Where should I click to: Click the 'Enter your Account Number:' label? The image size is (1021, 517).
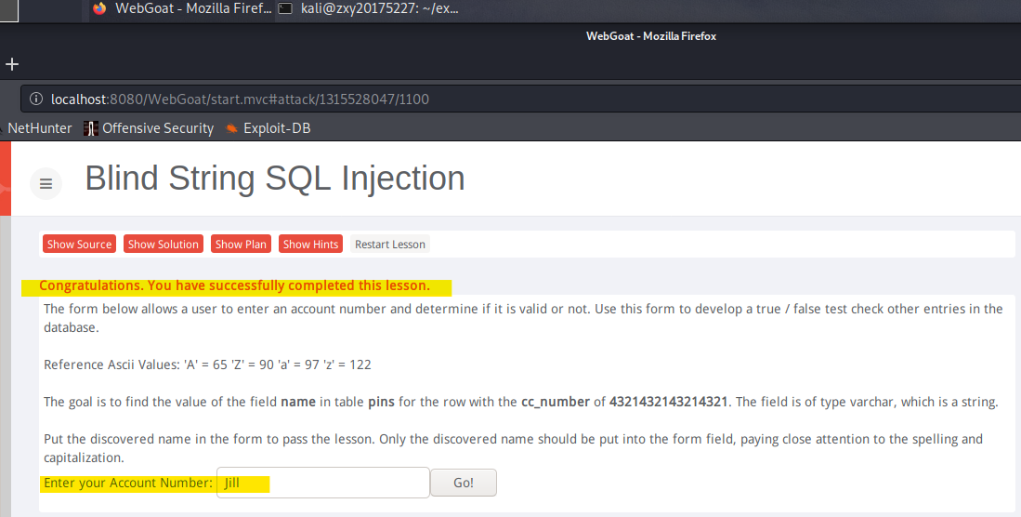[x=127, y=484]
